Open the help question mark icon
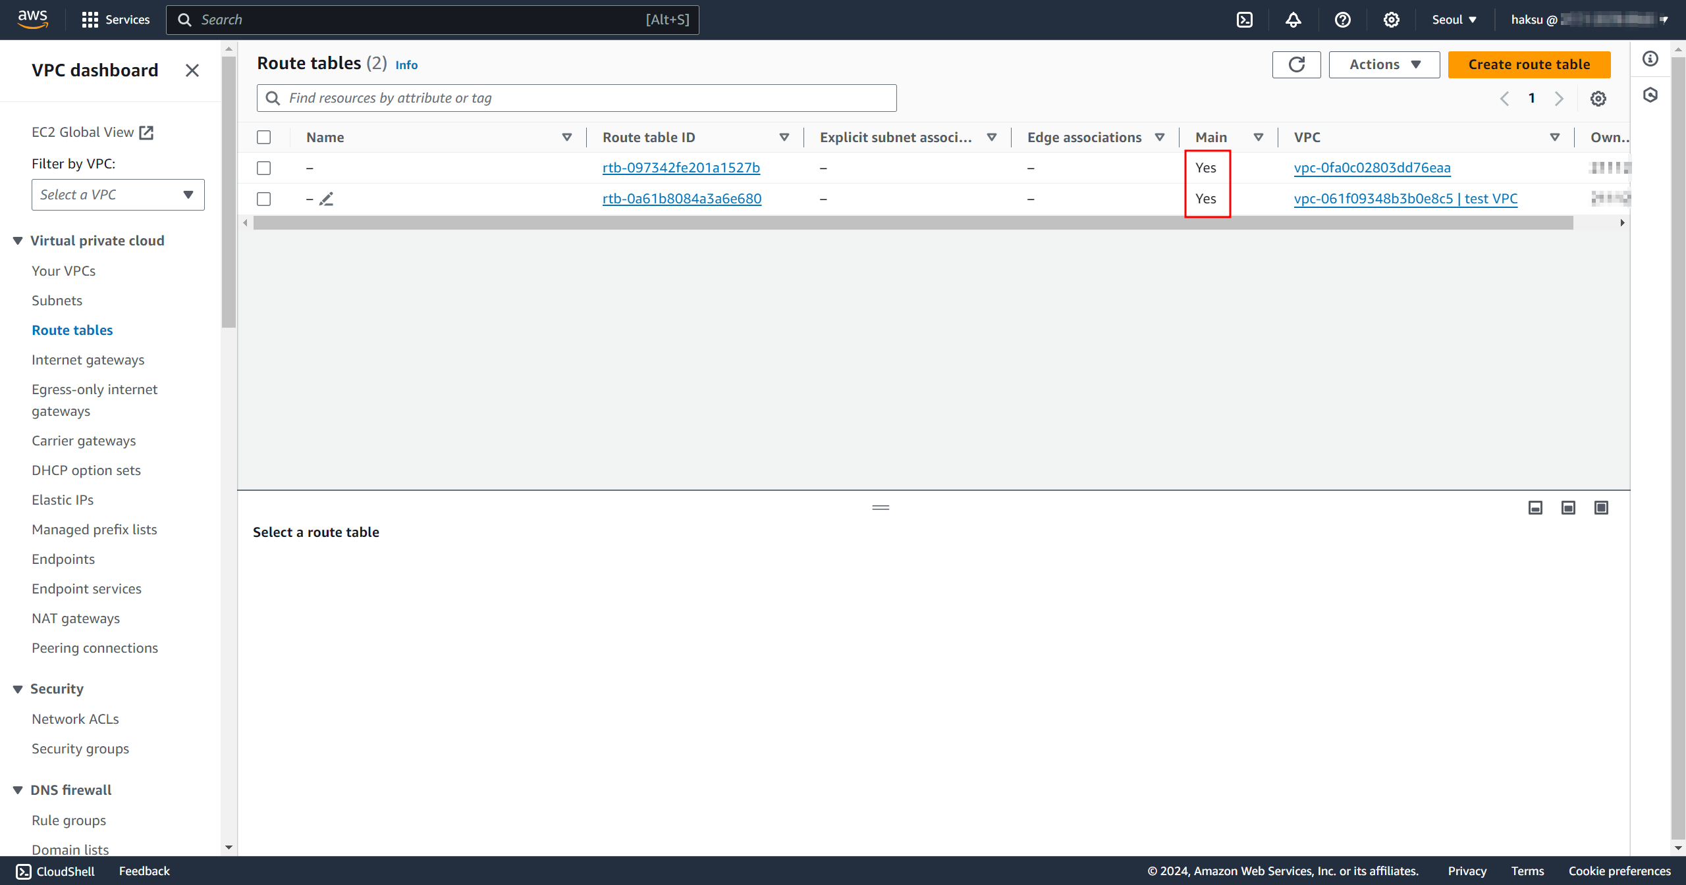Viewport: 1686px width, 885px height. tap(1342, 20)
